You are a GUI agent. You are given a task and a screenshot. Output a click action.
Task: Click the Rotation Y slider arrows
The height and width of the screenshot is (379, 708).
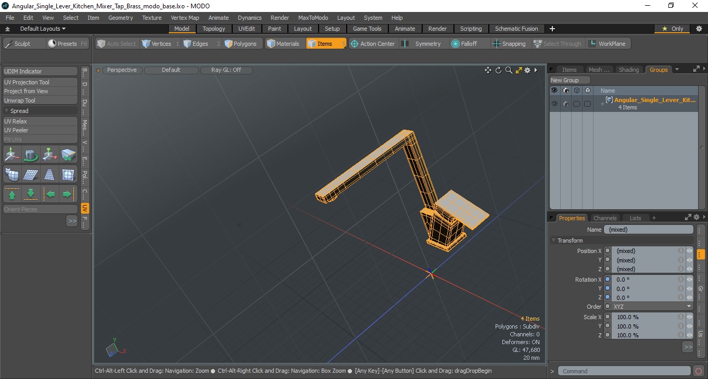pyautogui.click(x=690, y=288)
